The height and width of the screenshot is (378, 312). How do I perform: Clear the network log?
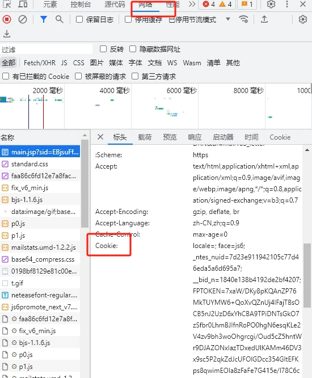23,19
